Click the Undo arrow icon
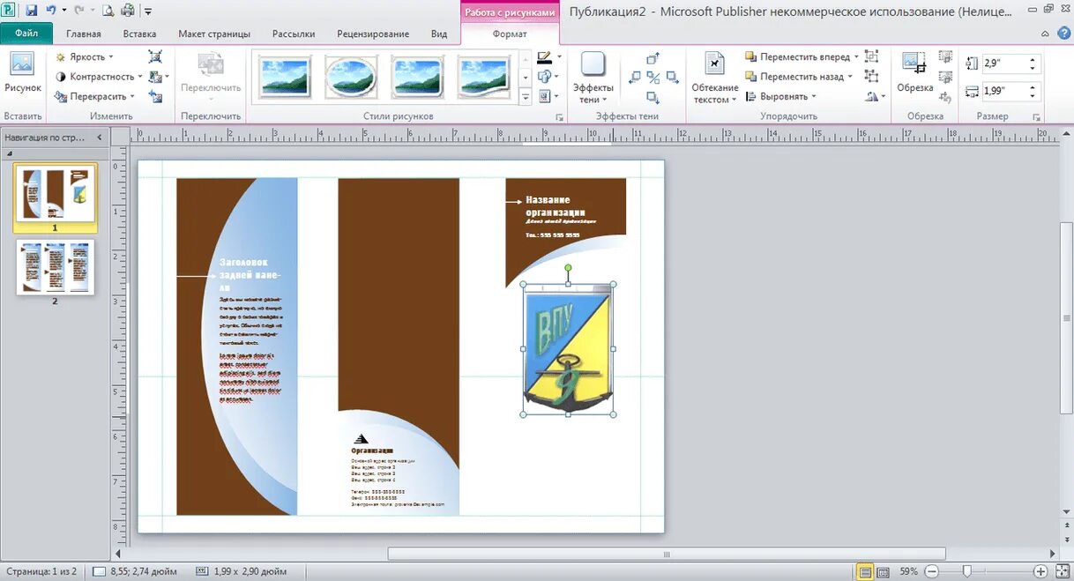The width and height of the screenshot is (1074, 581). 51,11
